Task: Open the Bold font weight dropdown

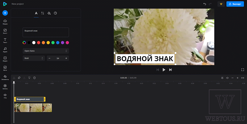Action: [34, 58]
